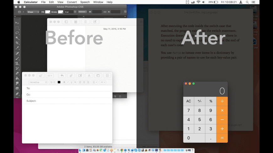Image resolution: width=273 pixels, height=153 pixels.
Task: Toggle the sidebar icon in the Notes window
Action: click(66, 22)
